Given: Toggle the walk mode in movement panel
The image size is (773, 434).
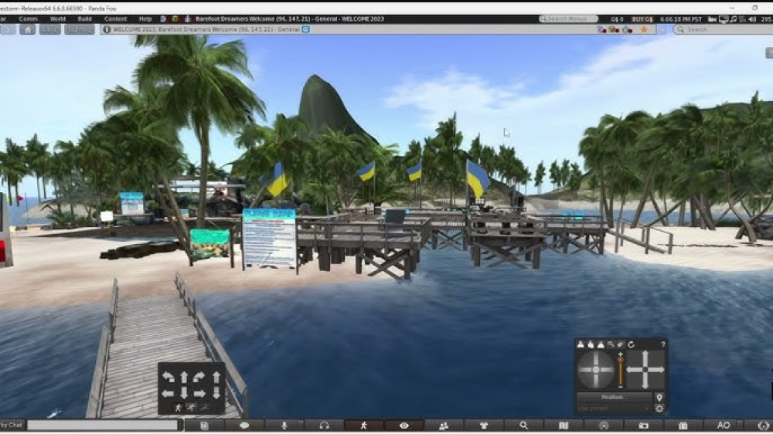Looking at the screenshot, I should coord(179,407).
